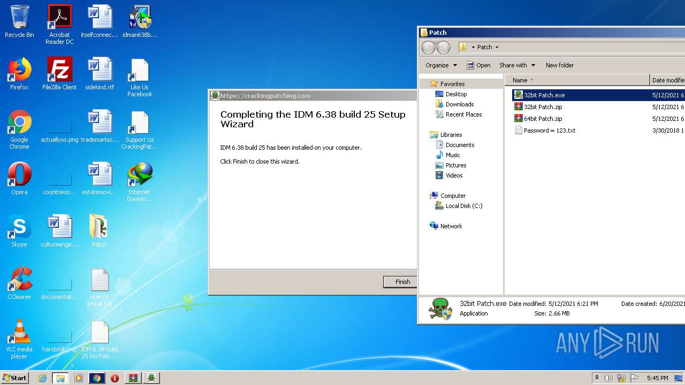Click the Start button
685x385 pixels.
click(x=14, y=378)
